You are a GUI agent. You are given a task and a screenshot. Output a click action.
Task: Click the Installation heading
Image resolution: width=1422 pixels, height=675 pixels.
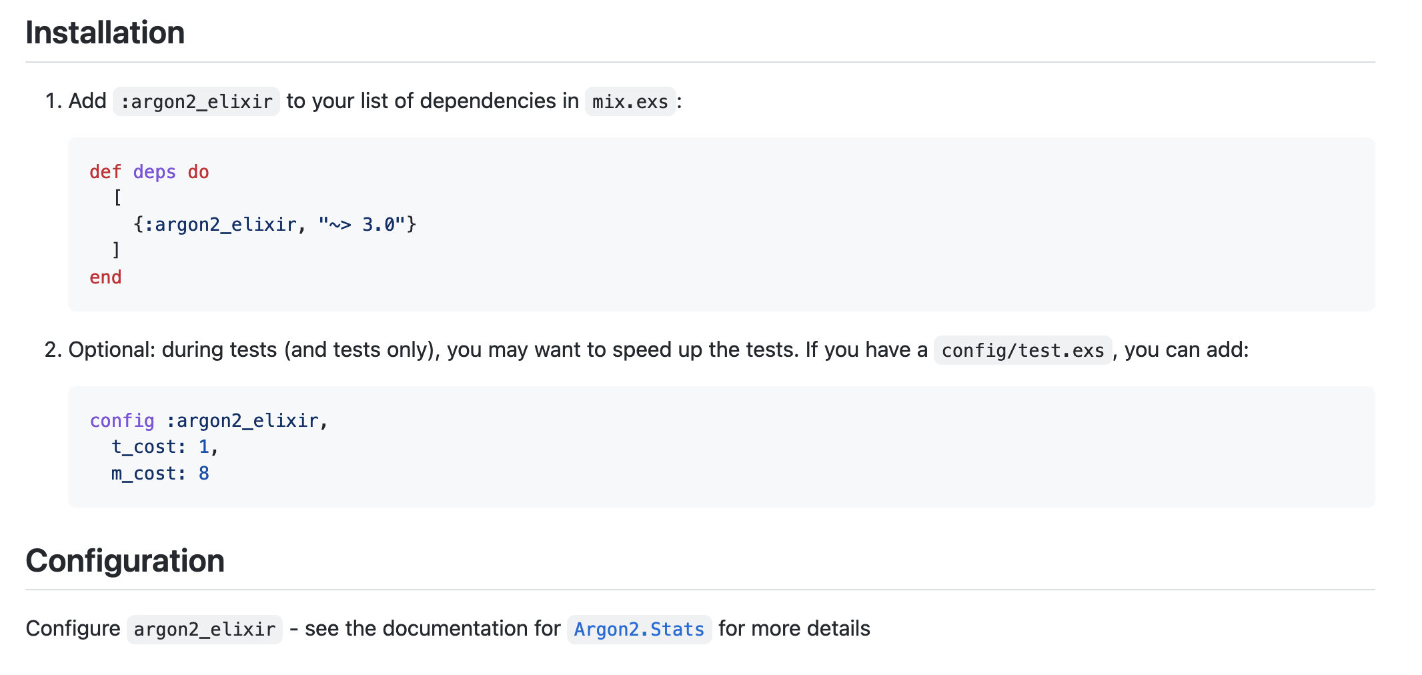coord(105,33)
